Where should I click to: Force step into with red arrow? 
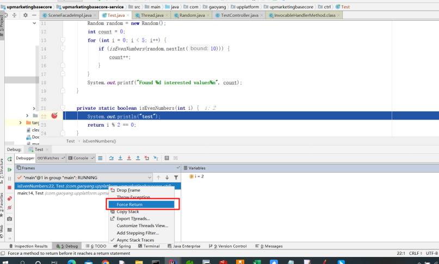click(129, 158)
